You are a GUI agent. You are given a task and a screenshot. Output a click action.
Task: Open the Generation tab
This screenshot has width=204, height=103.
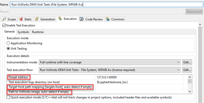coord(45,19)
